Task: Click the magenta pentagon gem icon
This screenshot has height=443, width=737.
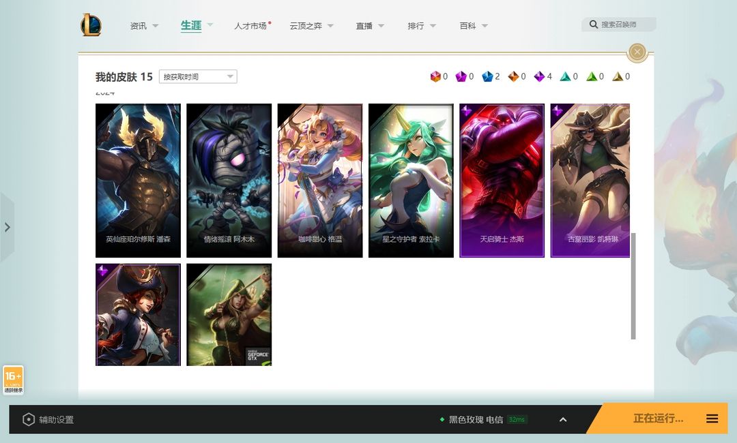Action: coord(461,76)
